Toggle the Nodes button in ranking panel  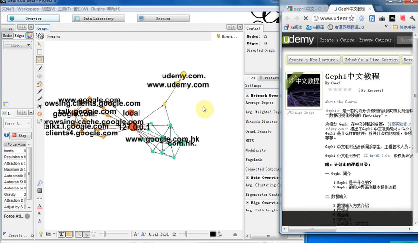pyautogui.click(x=8, y=35)
